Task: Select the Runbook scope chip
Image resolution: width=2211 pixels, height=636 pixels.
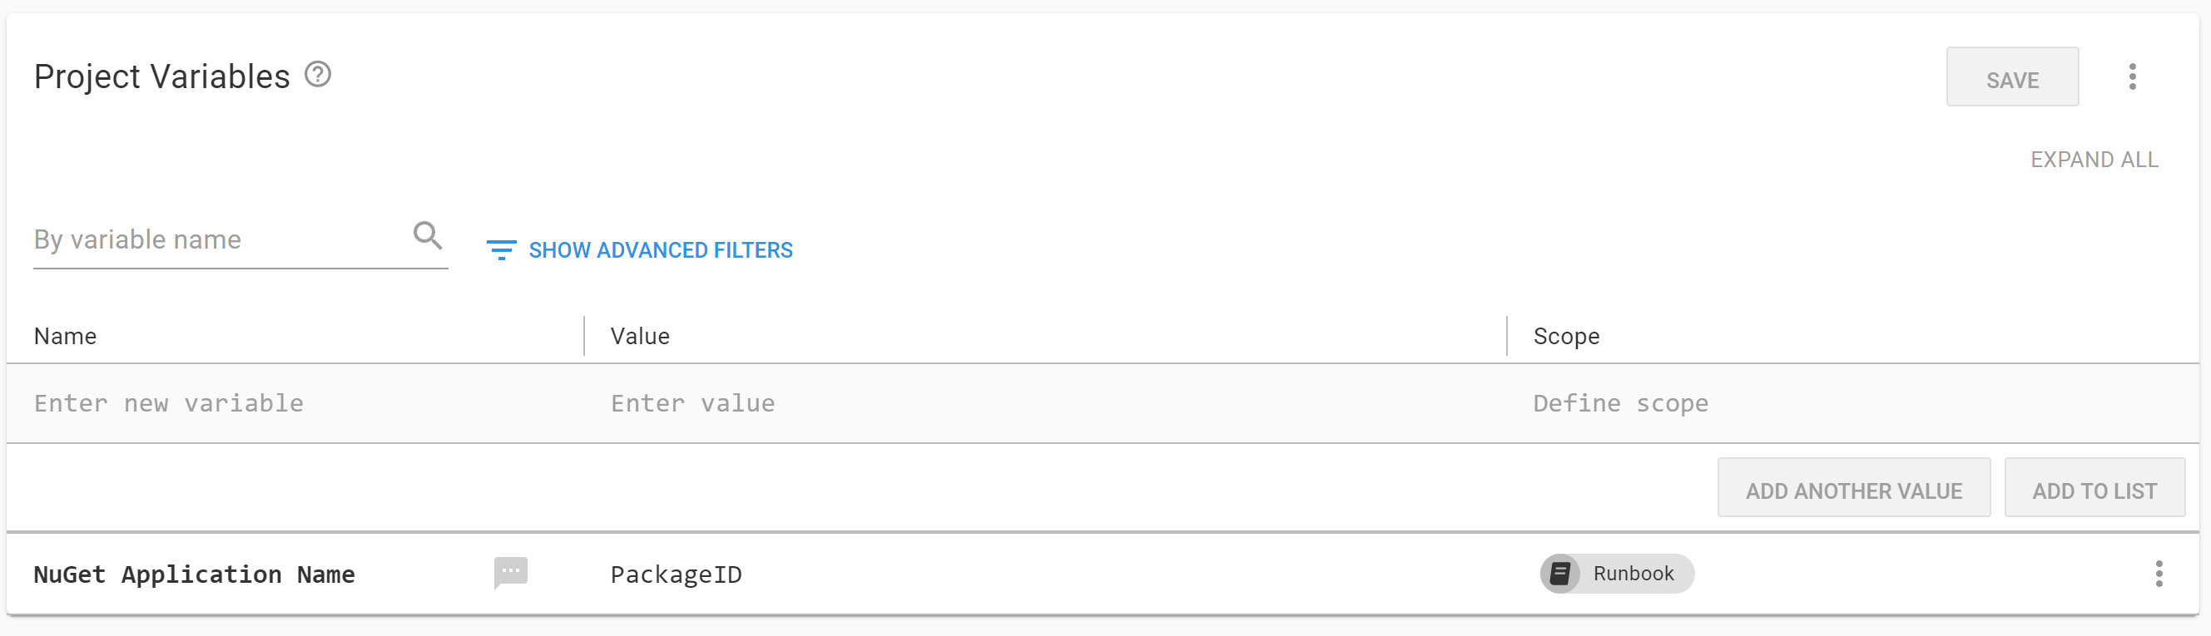Action: coord(1616,574)
